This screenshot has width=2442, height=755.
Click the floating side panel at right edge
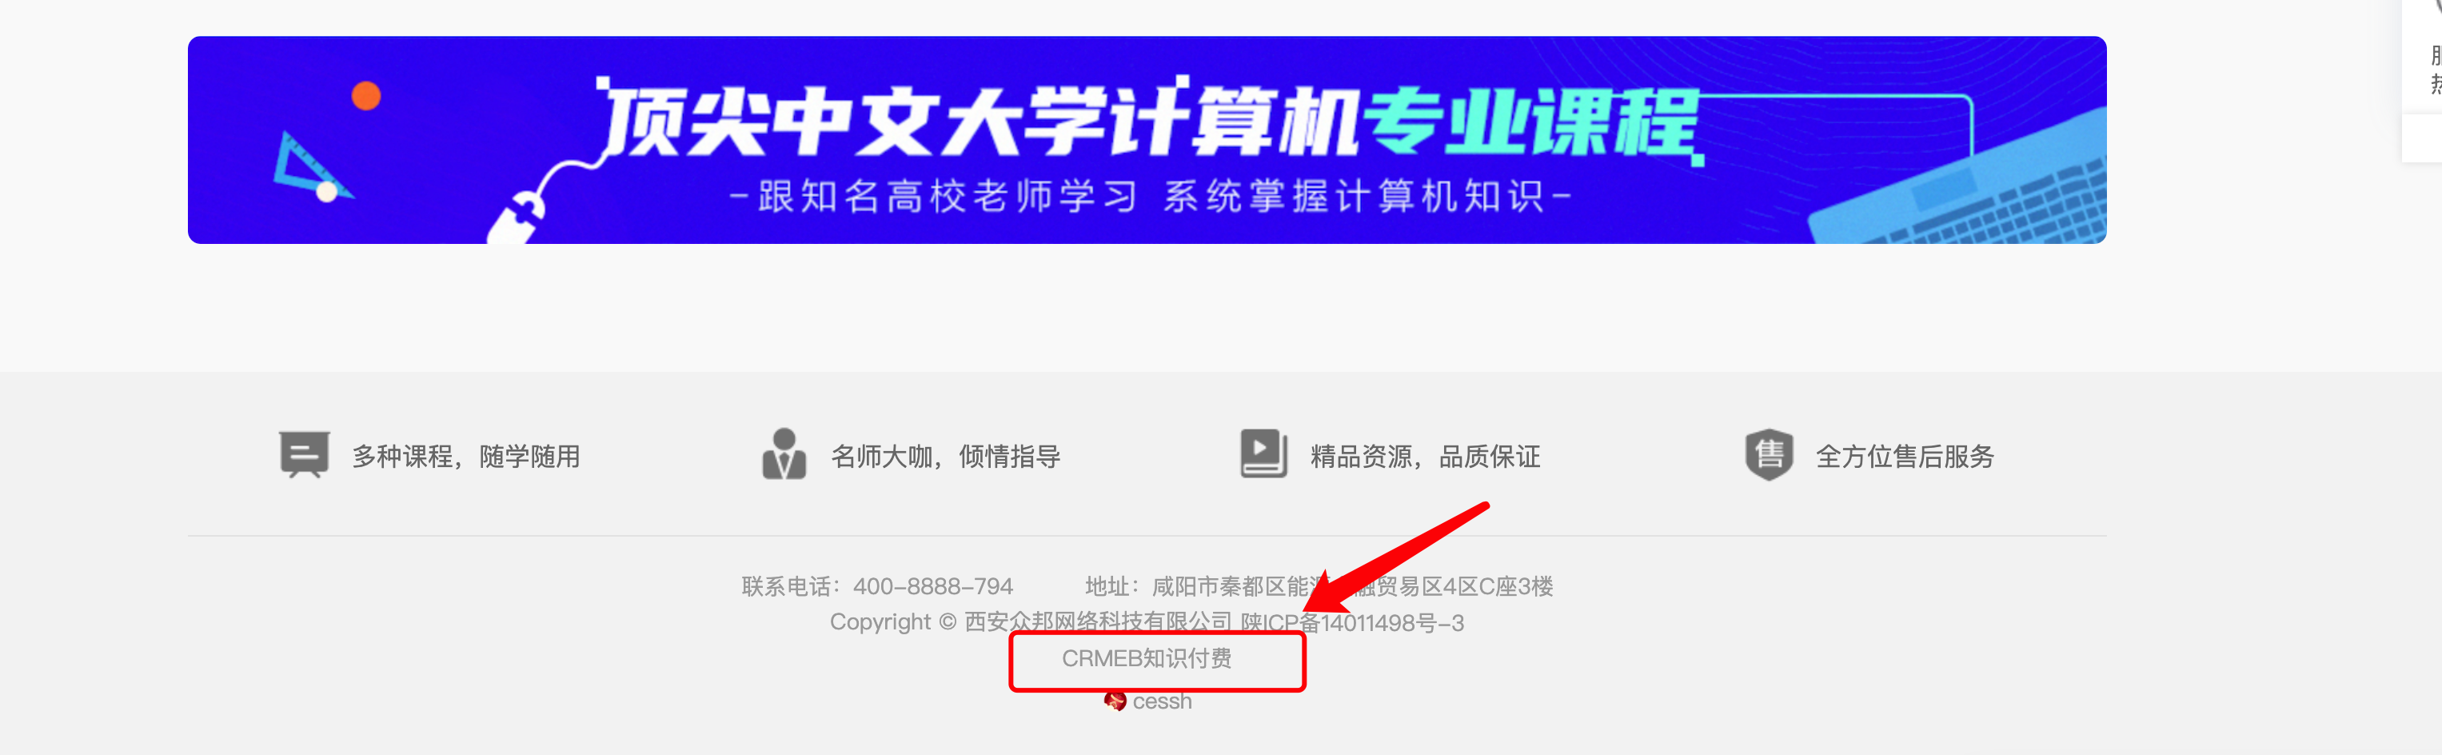point(2422,81)
